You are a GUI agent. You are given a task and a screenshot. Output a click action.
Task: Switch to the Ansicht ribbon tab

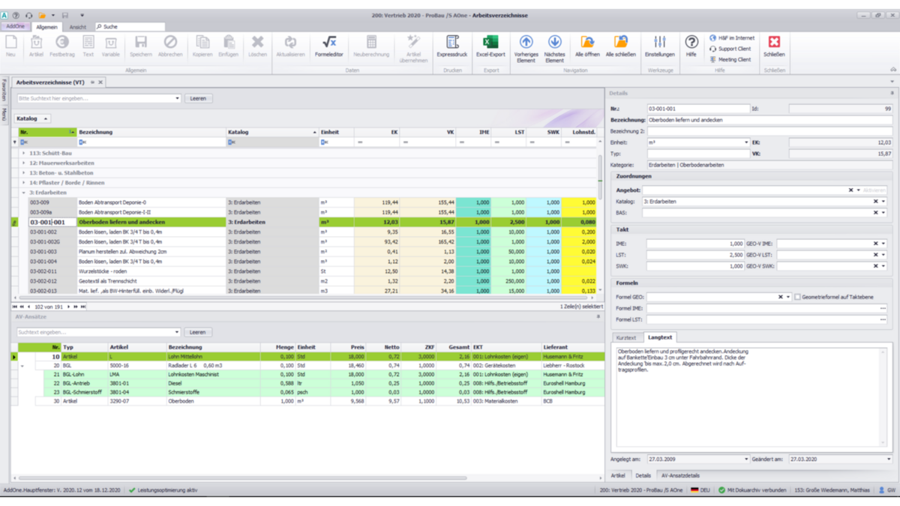pos(78,27)
